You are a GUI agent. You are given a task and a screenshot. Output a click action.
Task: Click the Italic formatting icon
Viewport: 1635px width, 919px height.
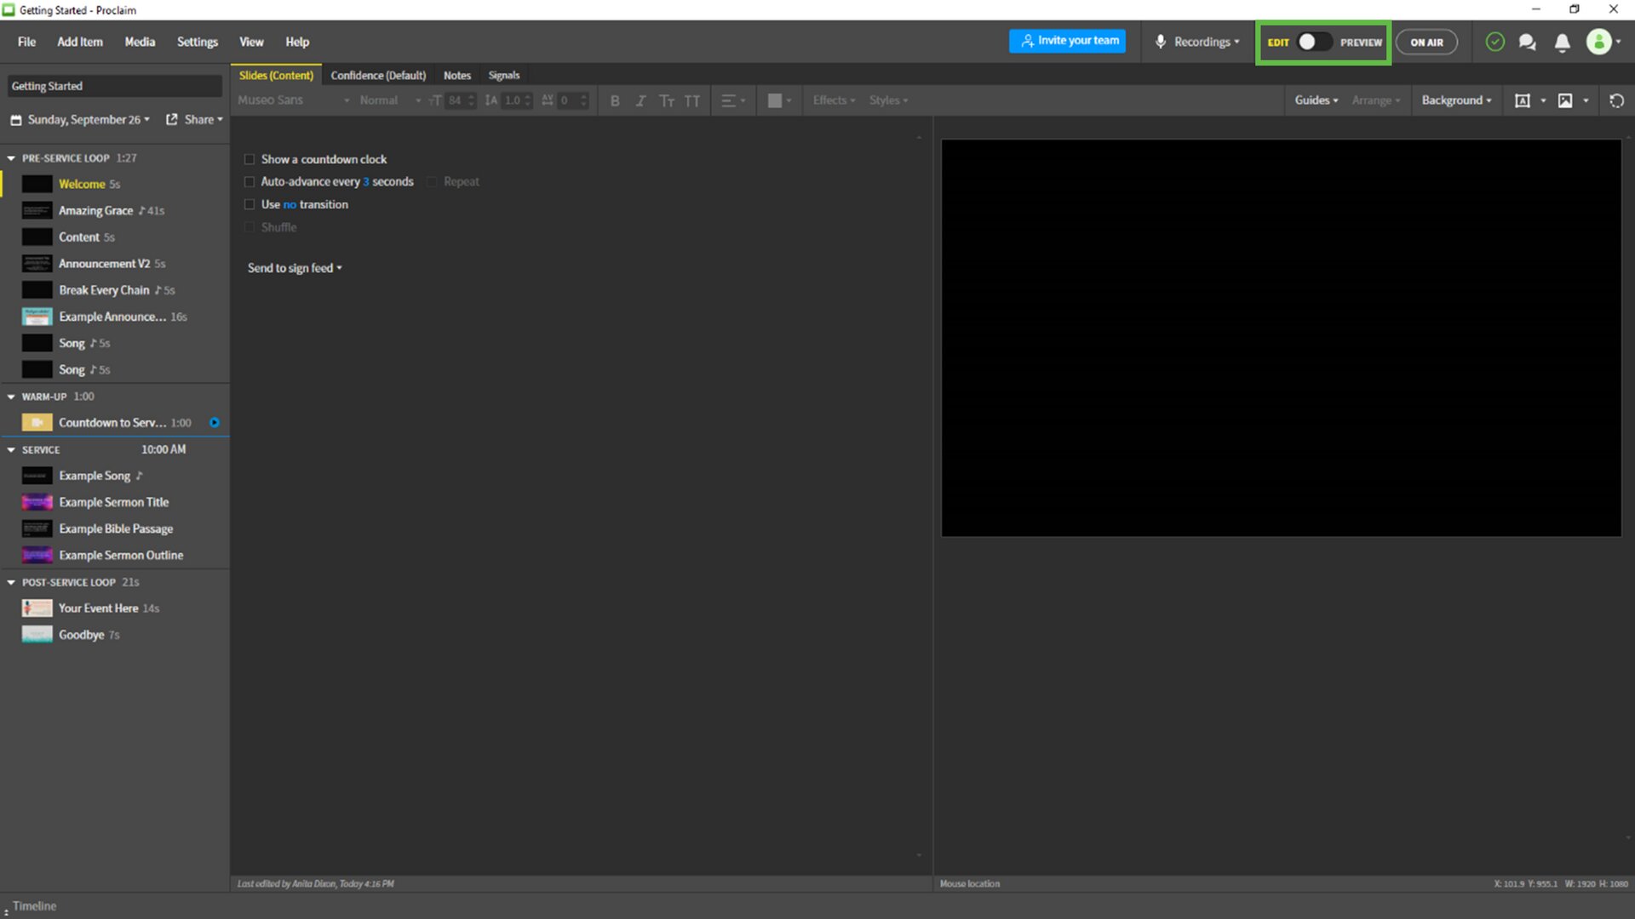[640, 100]
